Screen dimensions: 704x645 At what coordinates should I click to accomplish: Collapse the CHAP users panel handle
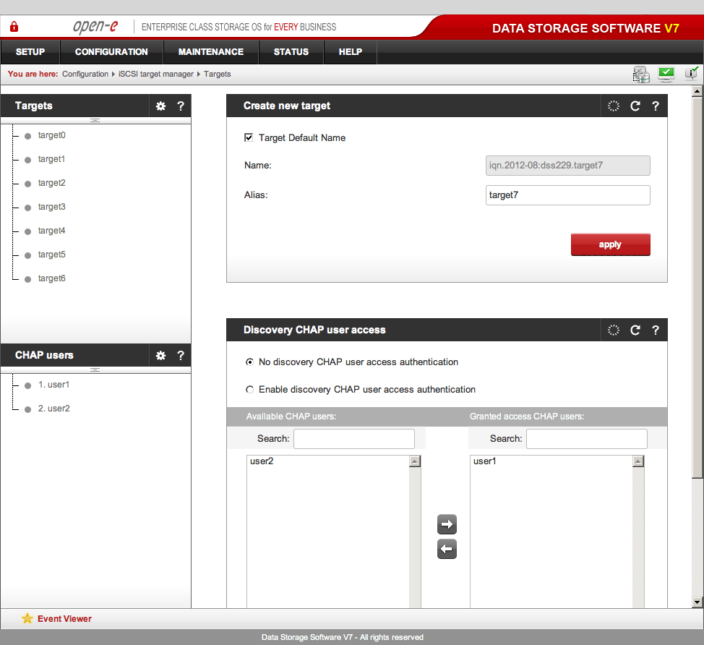tap(95, 370)
